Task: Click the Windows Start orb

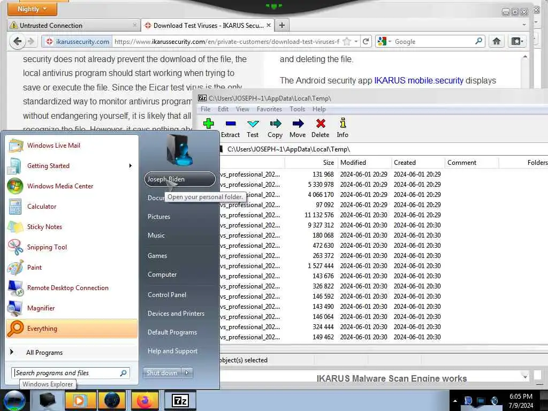Action: point(14,400)
